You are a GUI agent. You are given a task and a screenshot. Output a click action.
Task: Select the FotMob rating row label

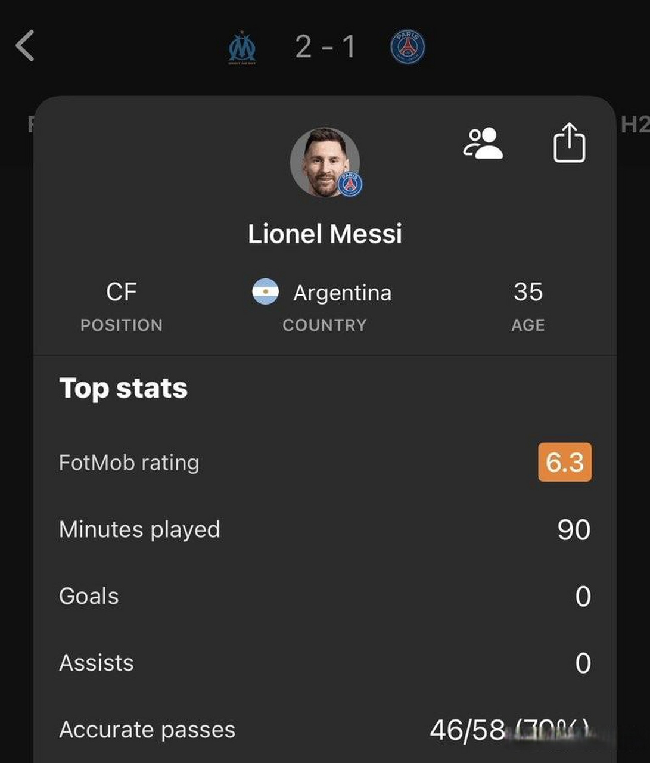point(129,463)
